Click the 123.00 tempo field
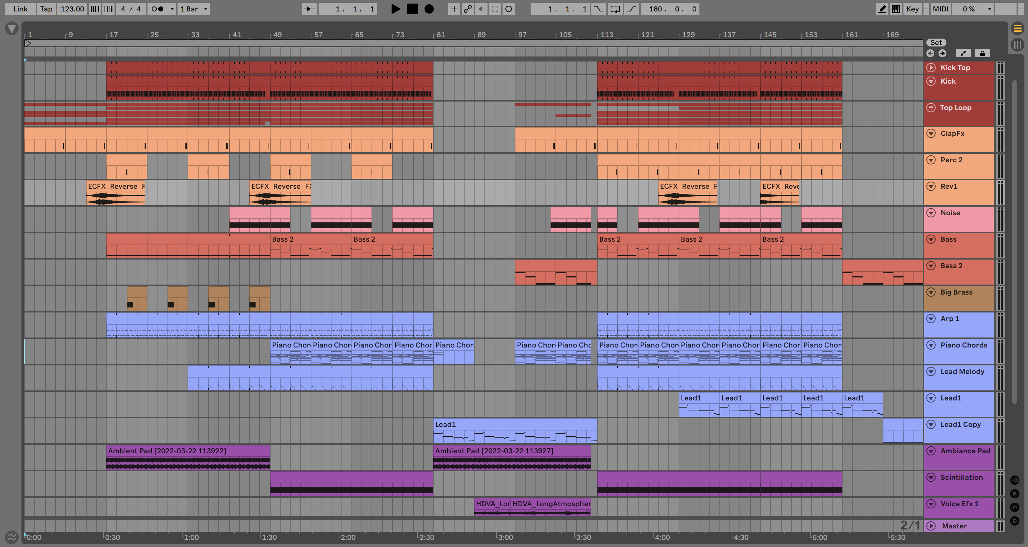The width and height of the screenshot is (1028, 547). 72,9
